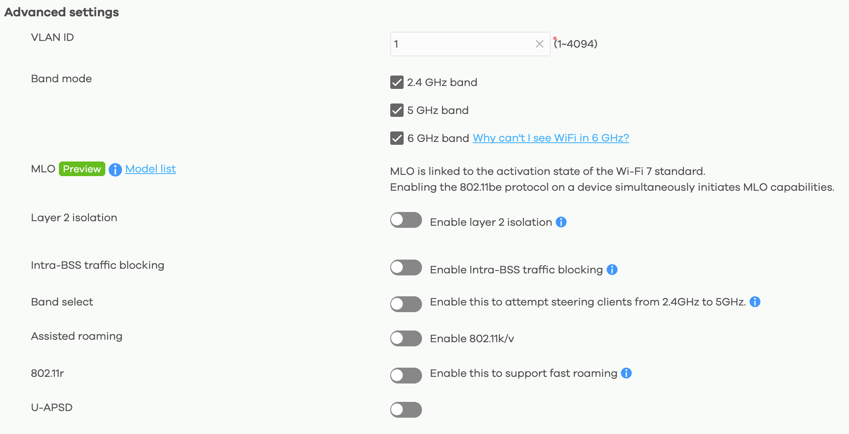Enable the Band select steering toggle
The image size is (849, 434).
pyautogui.click(x=406, y=304)
